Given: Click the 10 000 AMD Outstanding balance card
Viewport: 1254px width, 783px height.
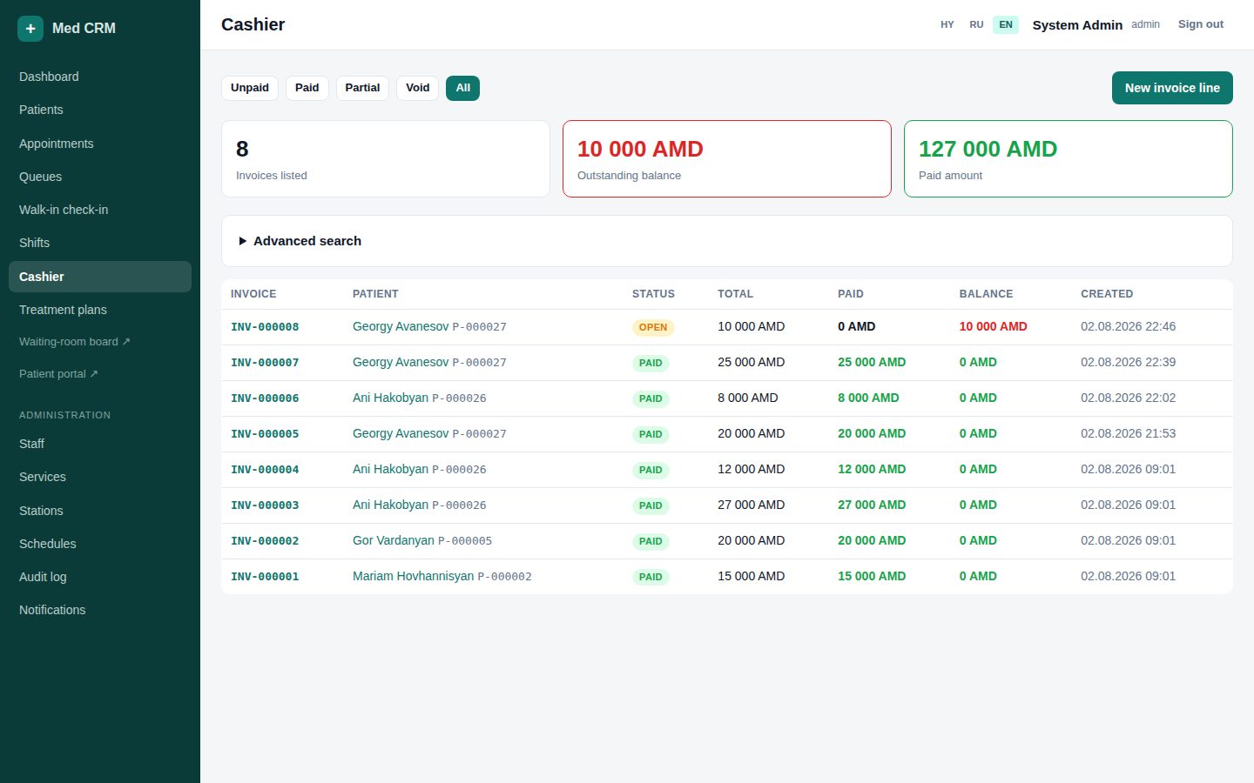Looking at the screenshot, I should point(727,158).
